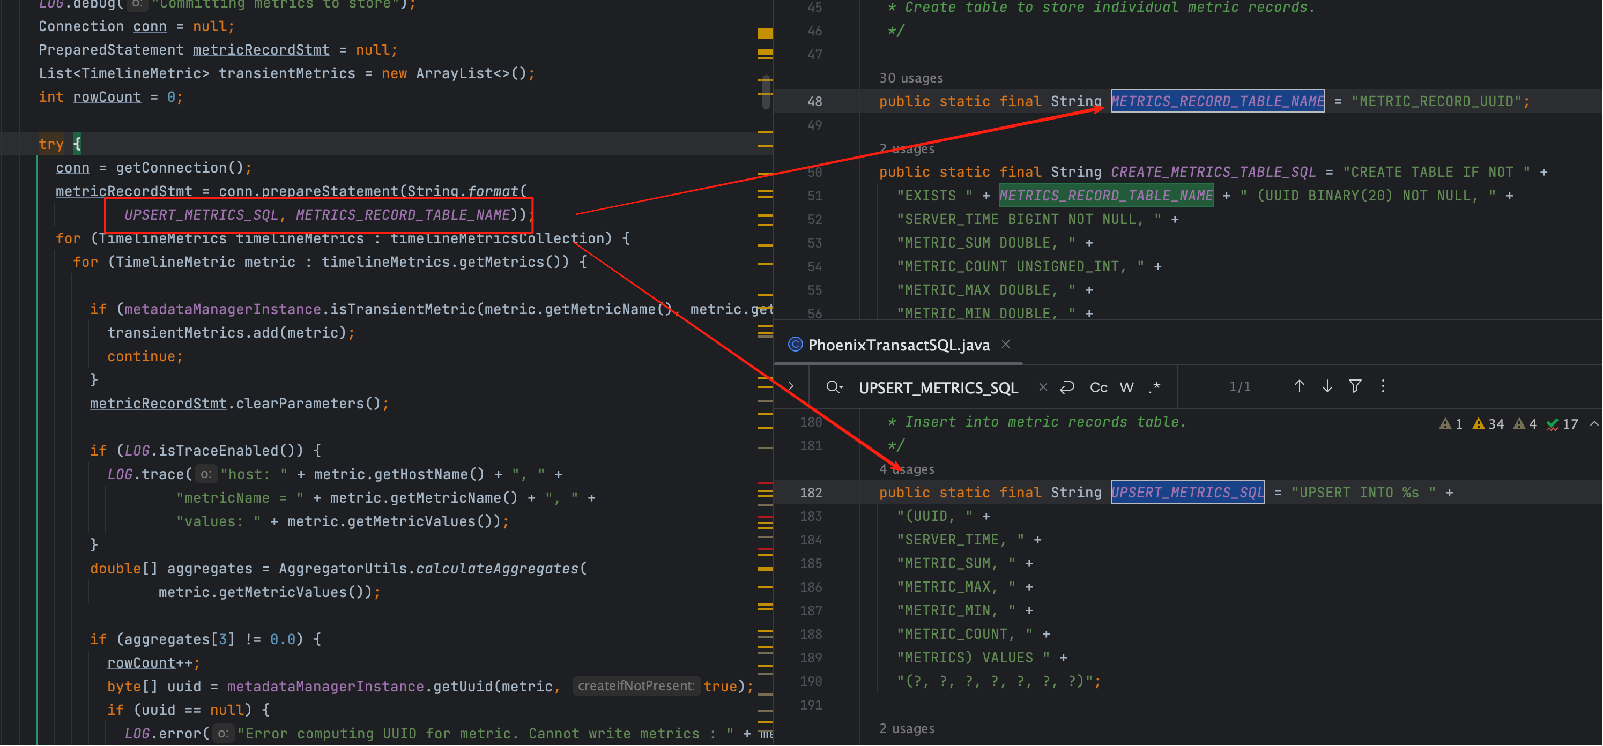Close the PhoenixTransactSQL.java tab

tap(1006, 344)
